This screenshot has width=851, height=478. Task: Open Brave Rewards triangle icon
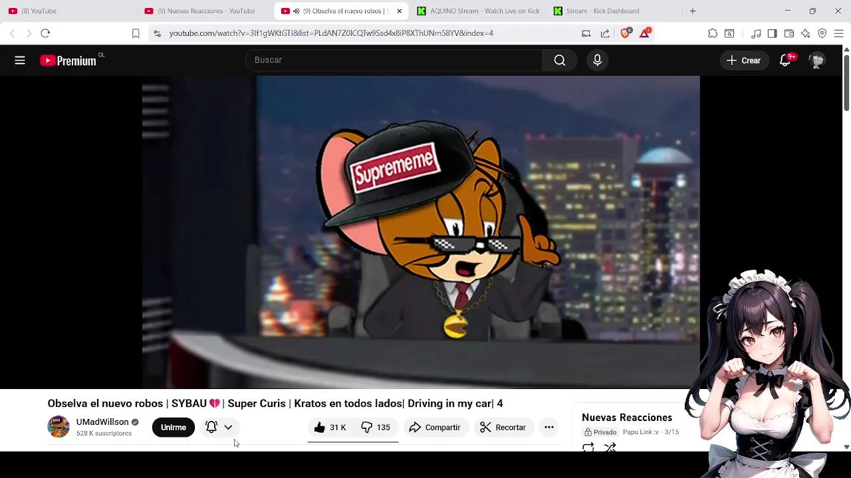coord(644,33)
